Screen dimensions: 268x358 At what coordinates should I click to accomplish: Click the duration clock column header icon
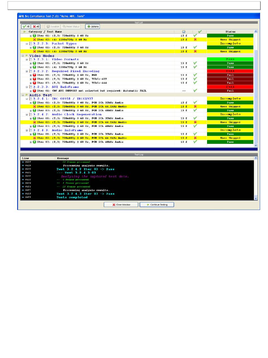click(184, 32)
